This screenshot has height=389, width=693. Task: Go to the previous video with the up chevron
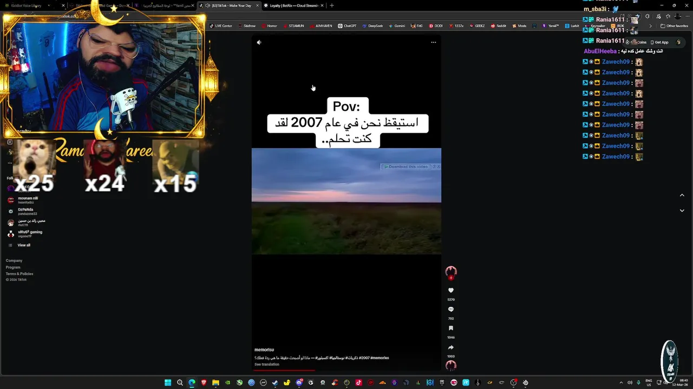click(x=682, y=195)
